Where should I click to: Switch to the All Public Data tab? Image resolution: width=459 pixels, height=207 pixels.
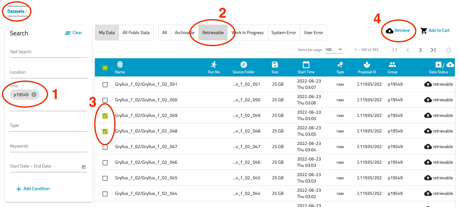pos(136,33)
